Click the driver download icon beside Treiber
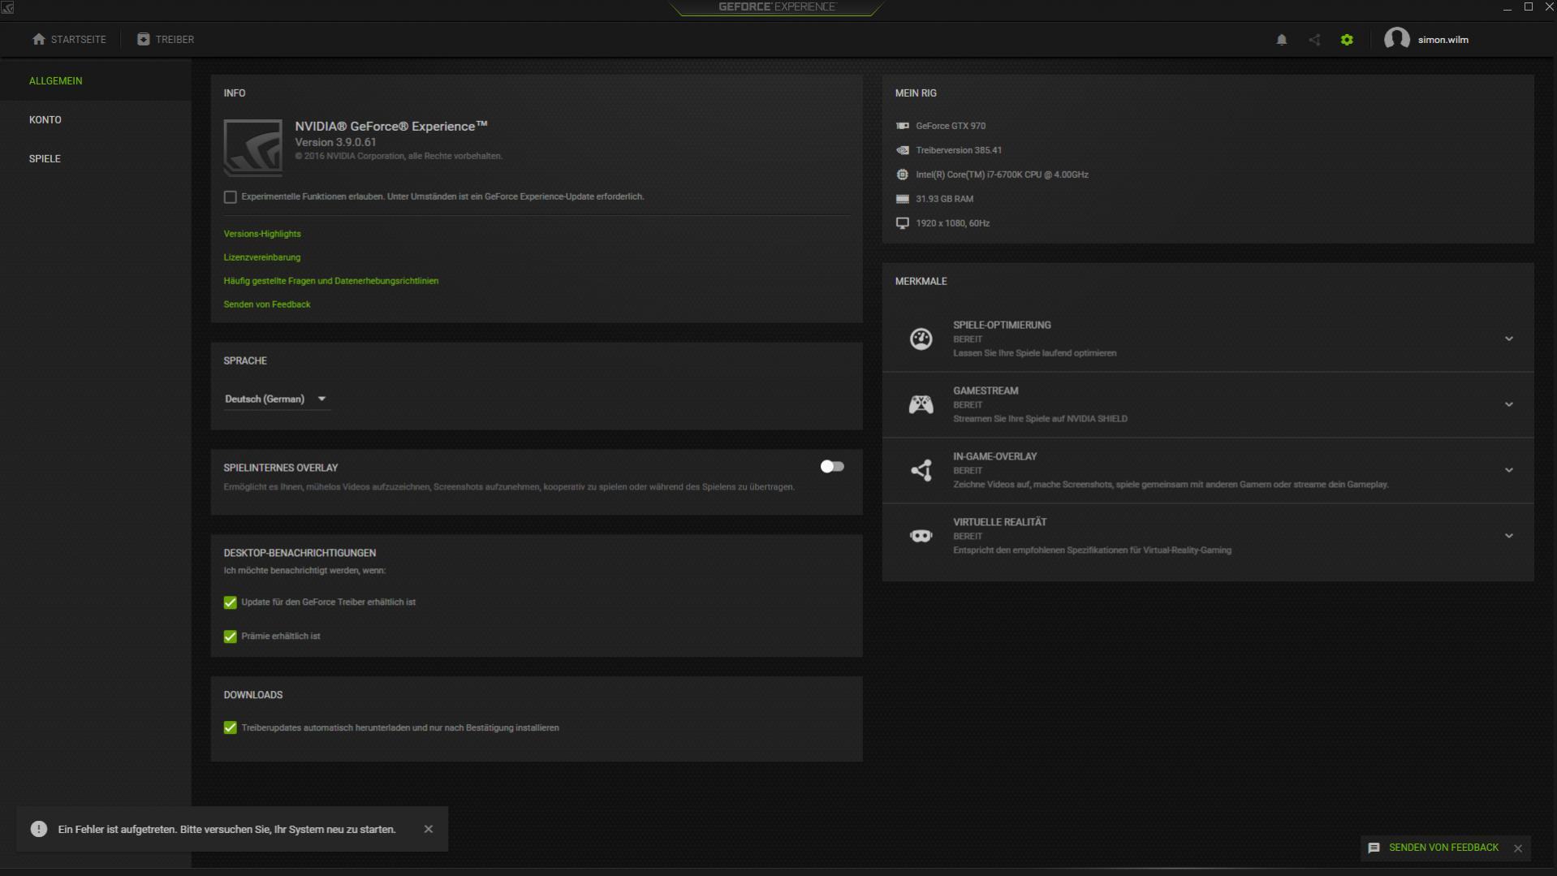This screenshot has height=876, width=1557. point(143,39)
